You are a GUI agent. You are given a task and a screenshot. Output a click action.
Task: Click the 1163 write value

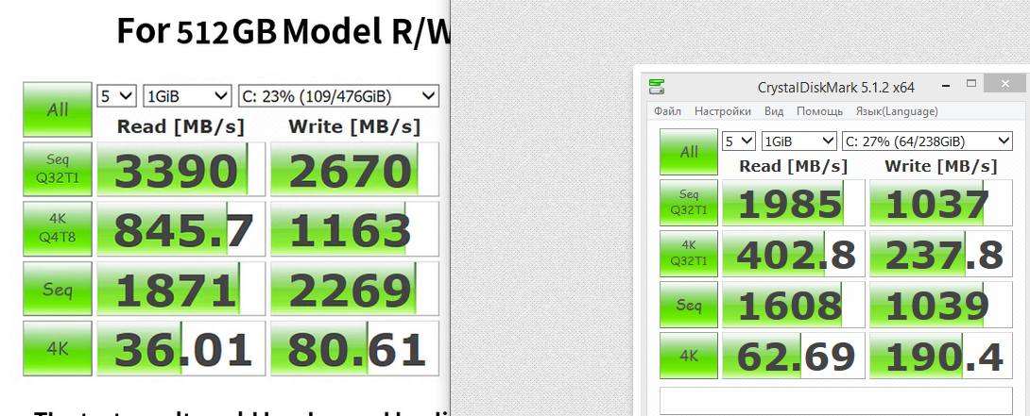coord(354,228)
